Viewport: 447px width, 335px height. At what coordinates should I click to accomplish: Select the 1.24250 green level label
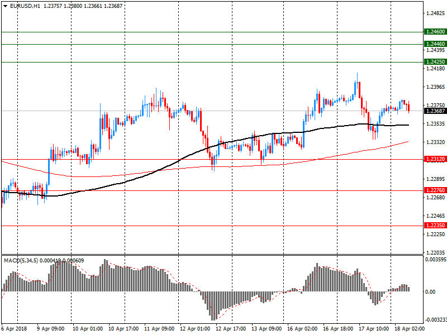click(435, 62)
